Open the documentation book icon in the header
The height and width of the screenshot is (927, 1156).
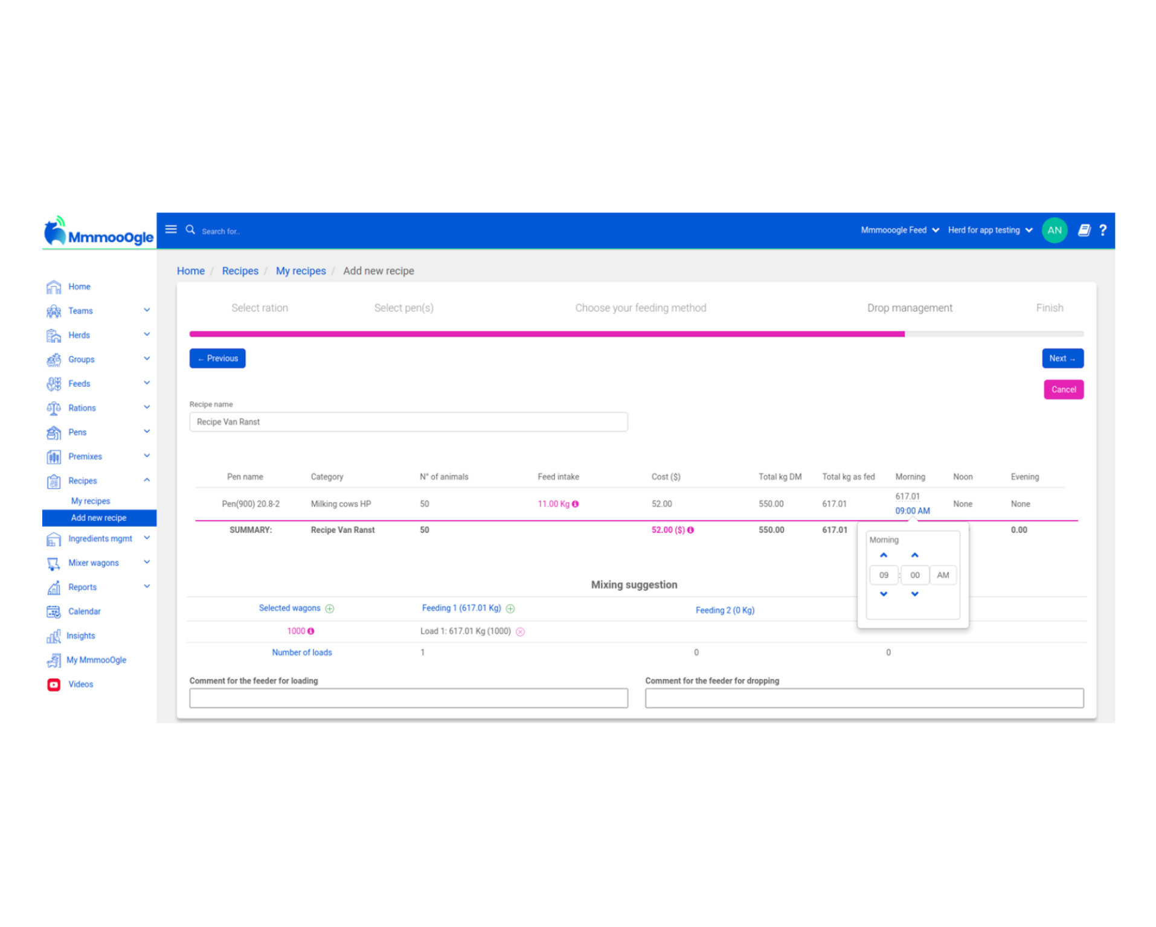[x=1084, y=230]
